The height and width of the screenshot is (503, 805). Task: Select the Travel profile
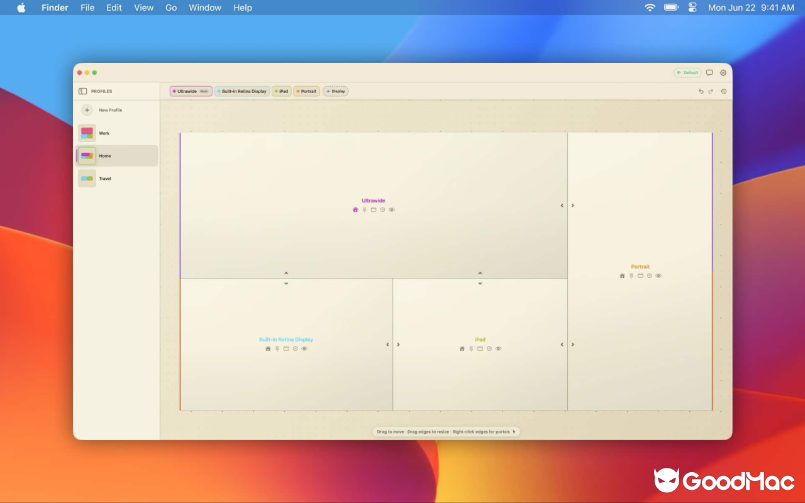click(116, 179)
